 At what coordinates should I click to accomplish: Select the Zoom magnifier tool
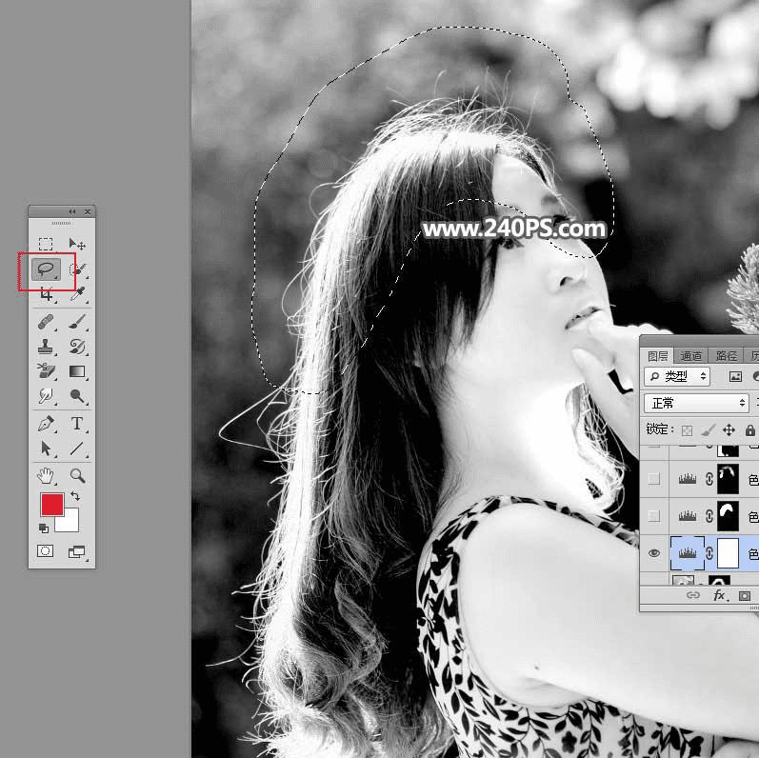coord(77,475)
